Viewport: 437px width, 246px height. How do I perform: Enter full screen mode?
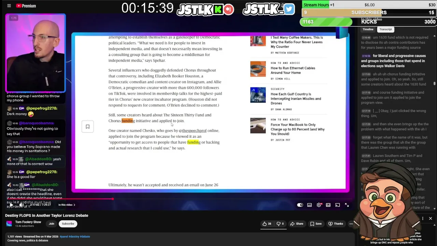[x=347, y=205]
